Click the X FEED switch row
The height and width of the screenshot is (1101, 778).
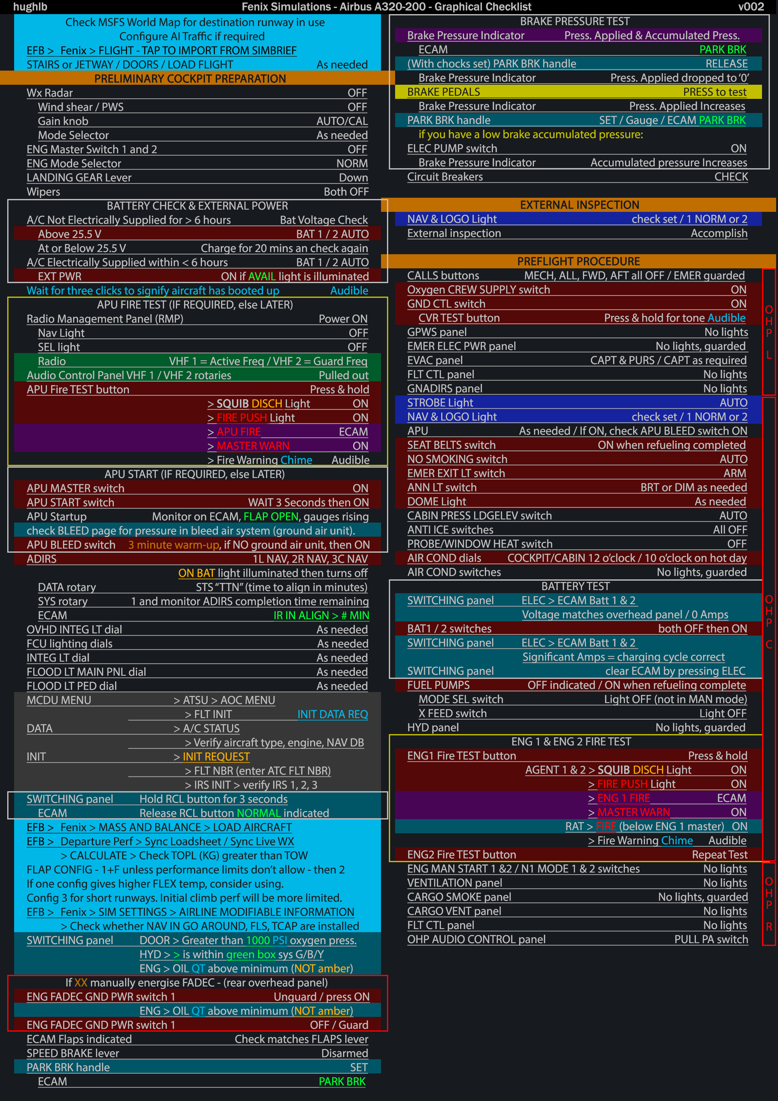583,713
